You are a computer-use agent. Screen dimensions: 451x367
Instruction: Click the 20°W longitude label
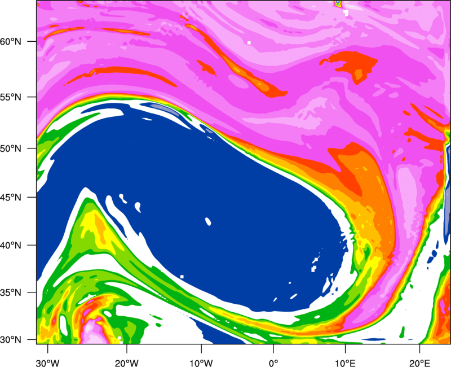(x=126, y=363)
